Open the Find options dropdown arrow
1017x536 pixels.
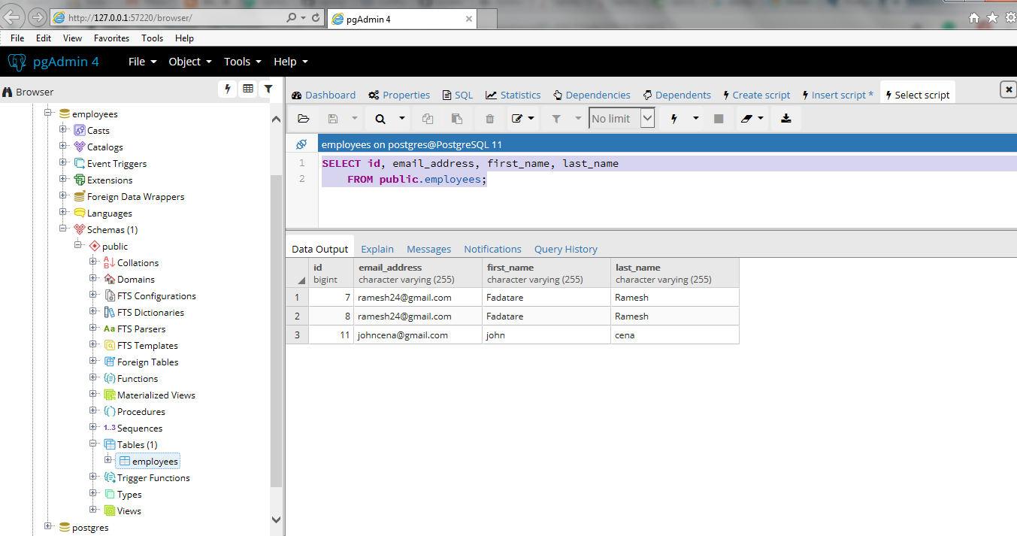pos(402,119)
